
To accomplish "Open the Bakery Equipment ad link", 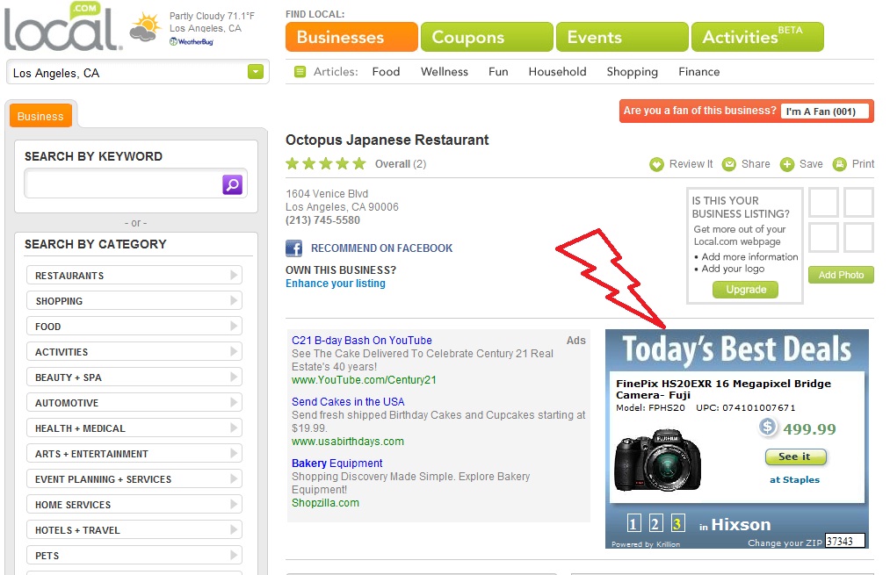I will click(x=337, y=464).
